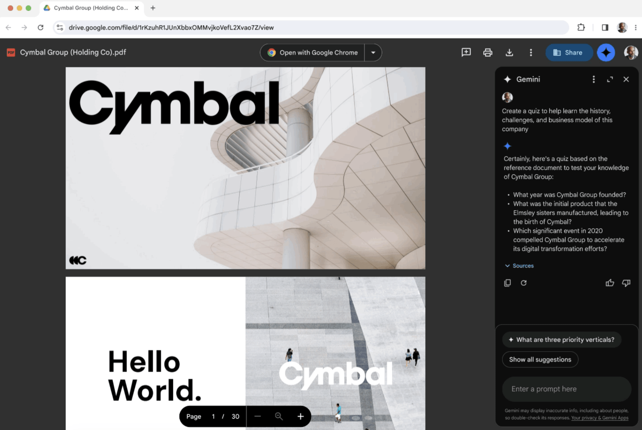Open the Google account avatar in viewer
The height and width of the screenshot is (430, 642).
point(631,52)
